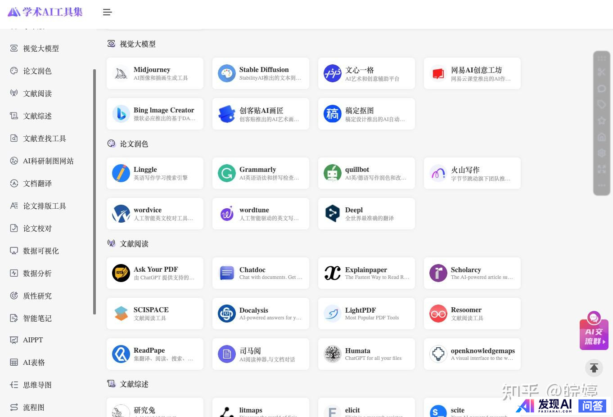Click the 稿定抠图 blue icon

pos(333,114)
